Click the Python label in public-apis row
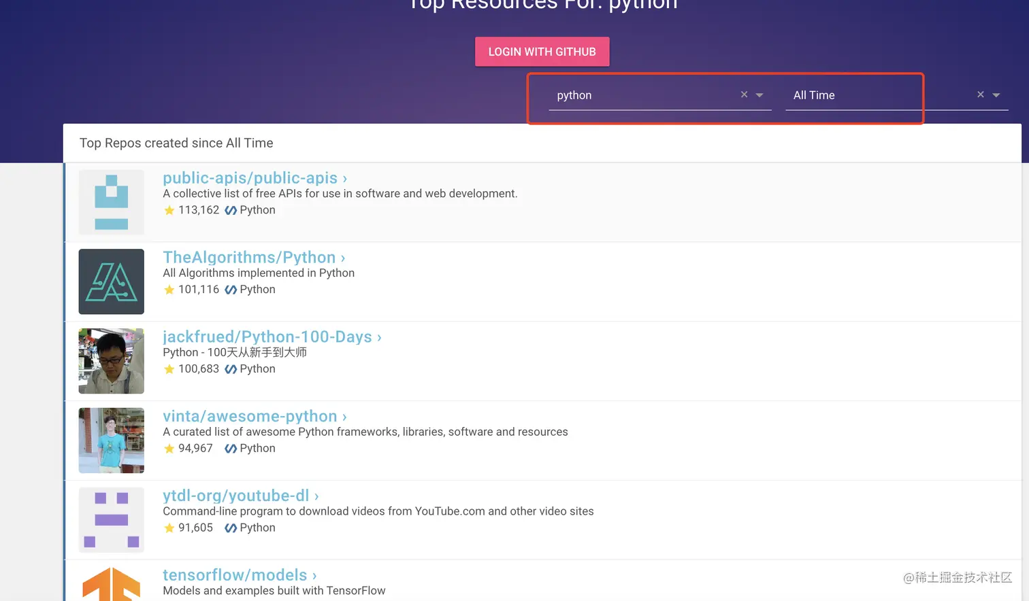 pos(257,210)
